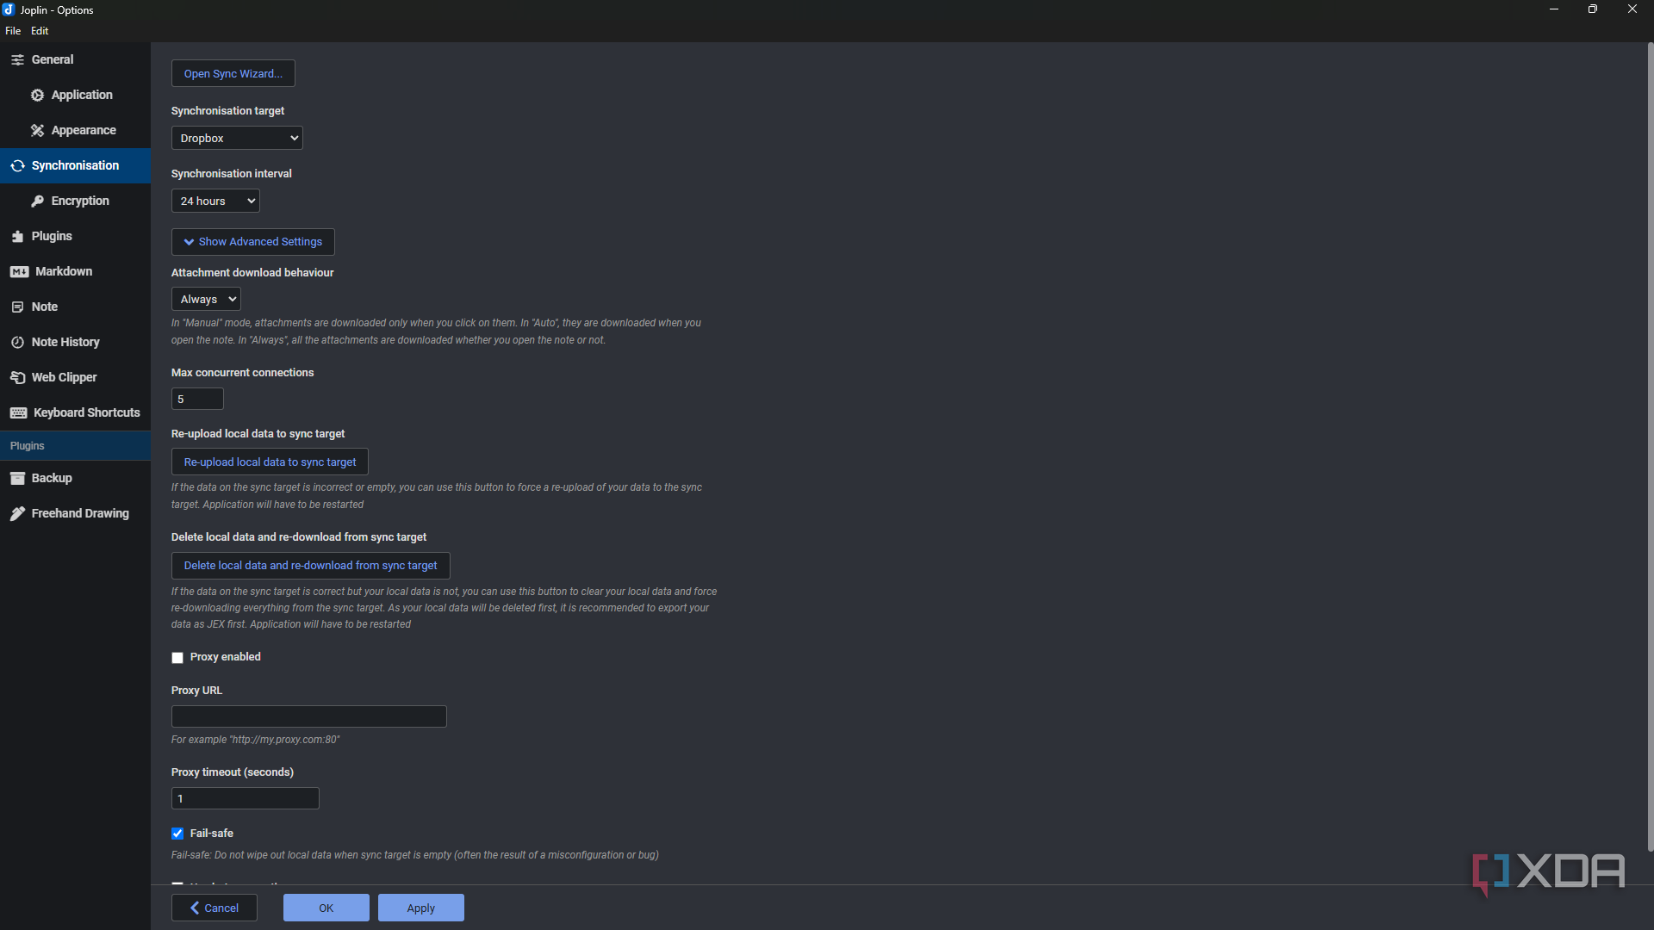Image resolution: width=1654 pixels, height=930 pixels.
Task: Uncheck the Fail-safe checkbox
Action: tap(177, 834)
